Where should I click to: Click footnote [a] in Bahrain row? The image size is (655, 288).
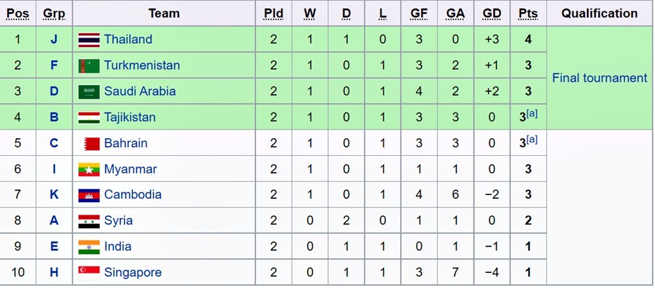click(x=532, y=140)
